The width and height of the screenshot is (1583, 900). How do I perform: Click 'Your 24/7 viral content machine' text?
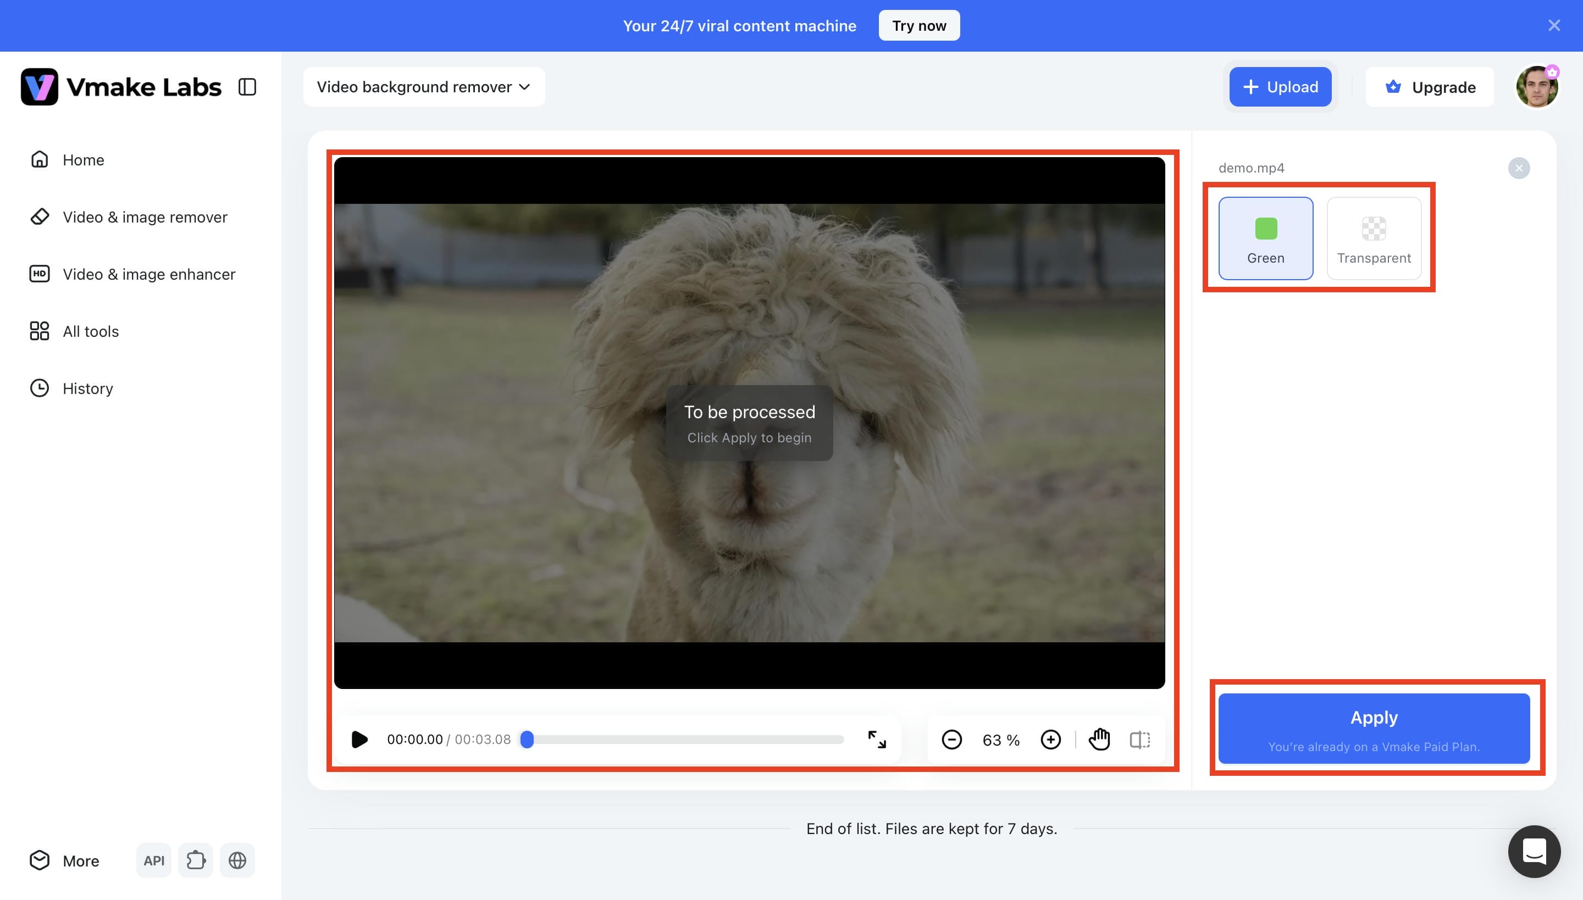(740, 26)
